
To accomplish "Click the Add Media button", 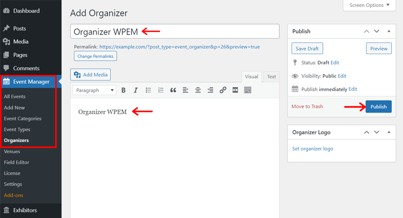I will 91,75.
